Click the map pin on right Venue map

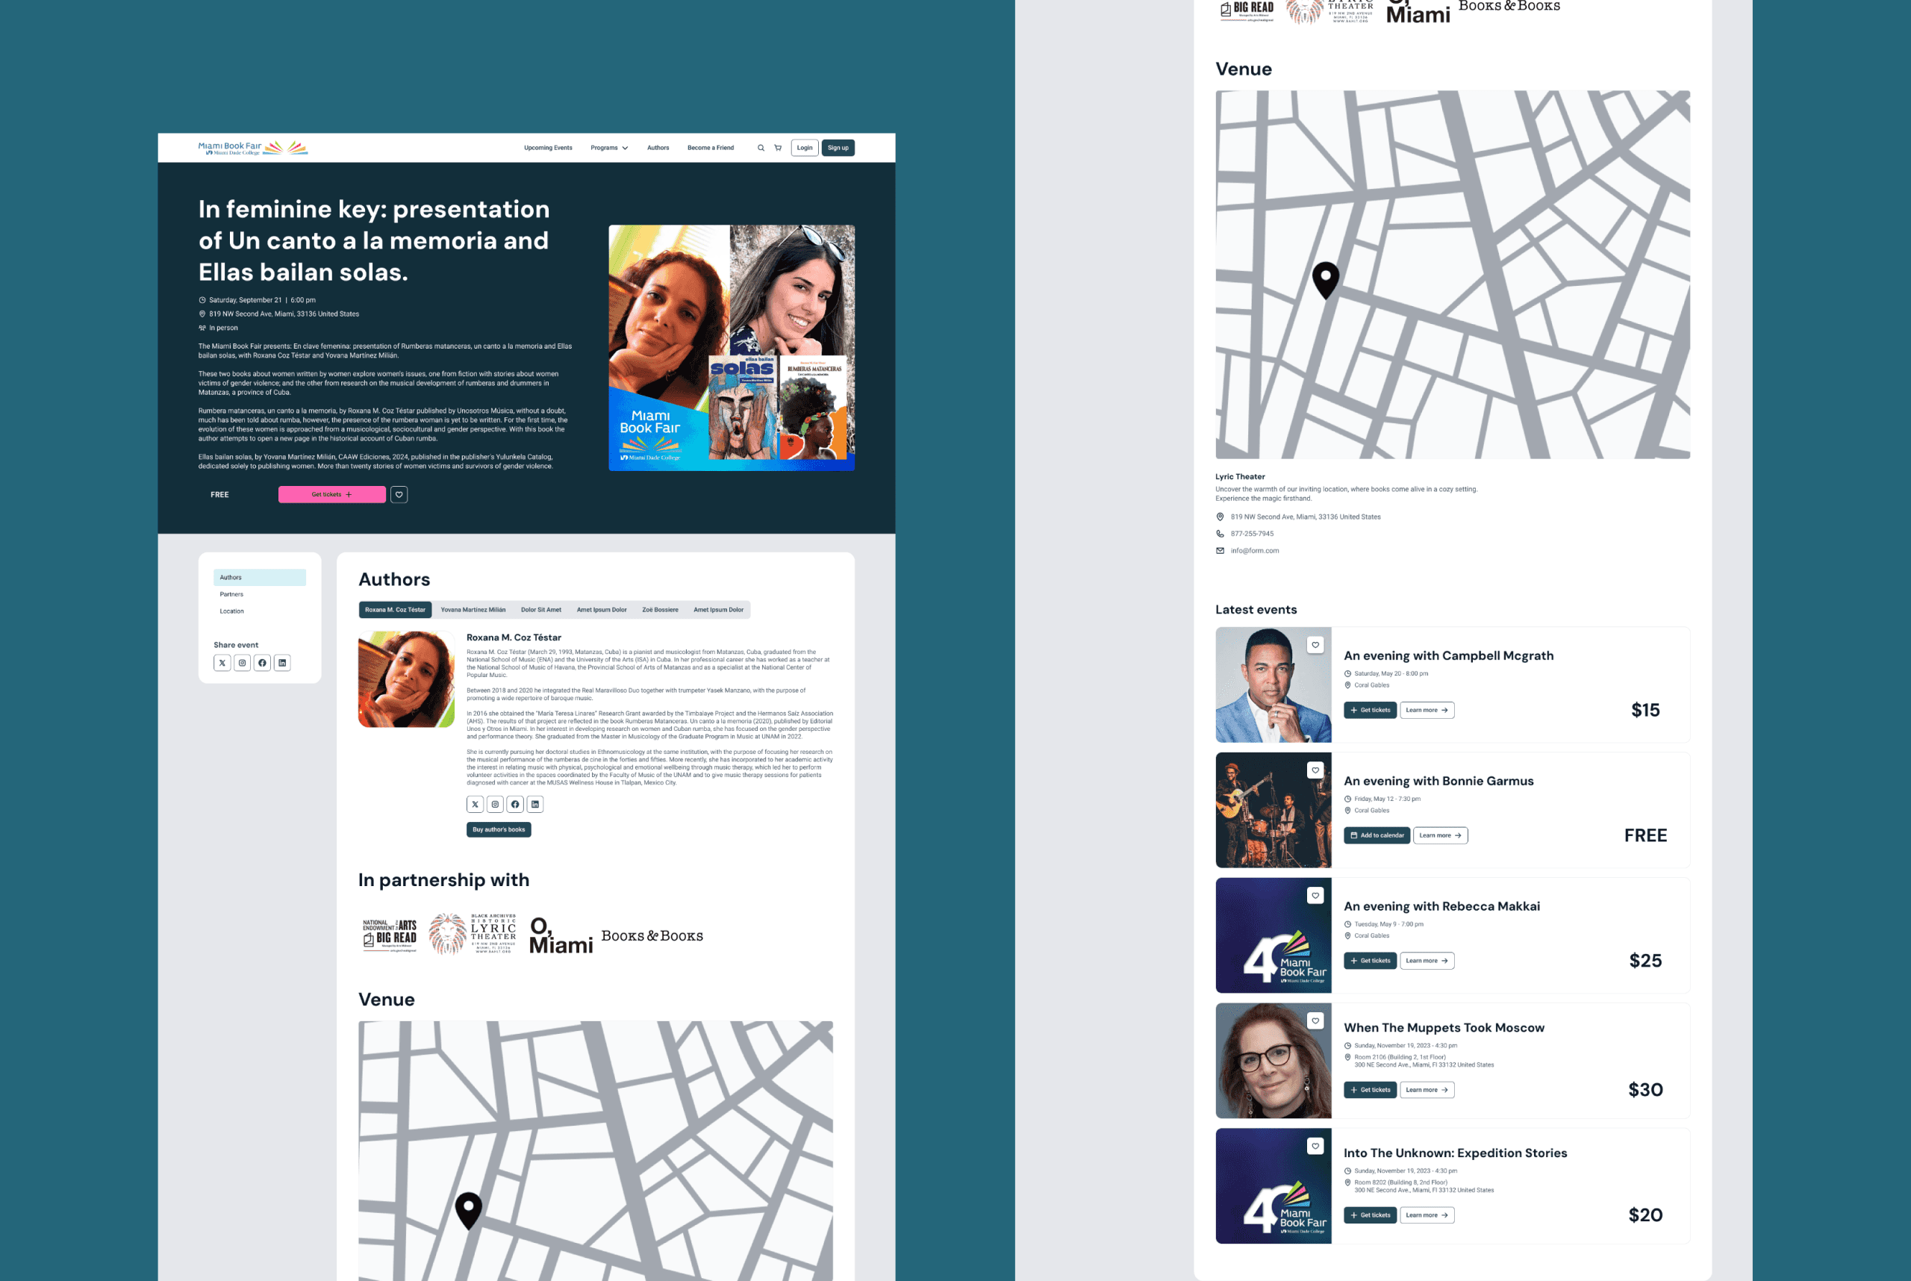point(1325,278)
